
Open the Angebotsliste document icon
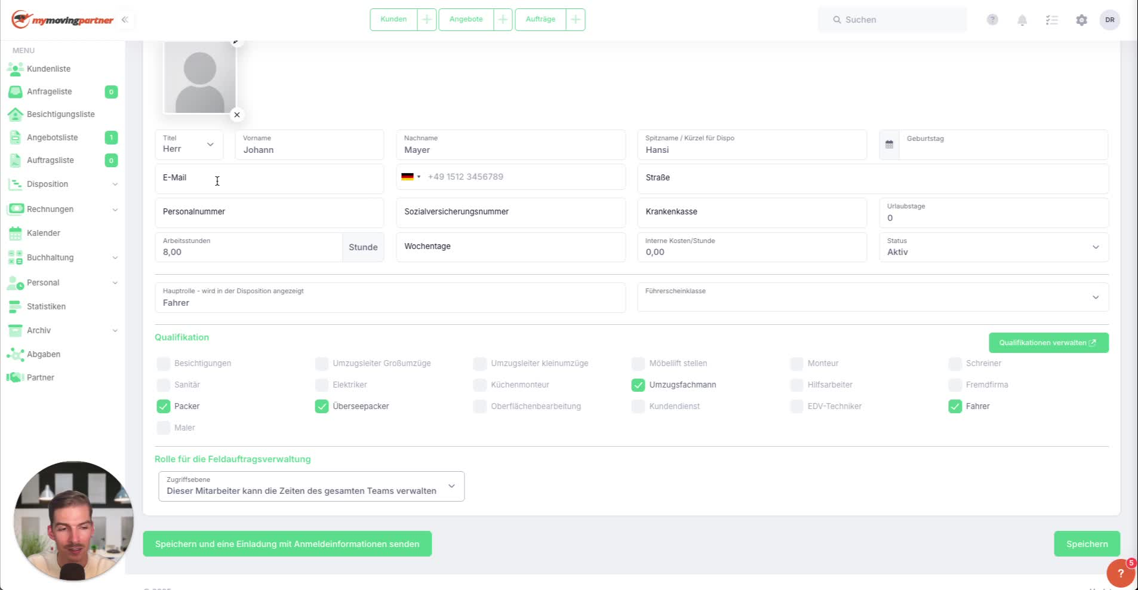point(16,137)
